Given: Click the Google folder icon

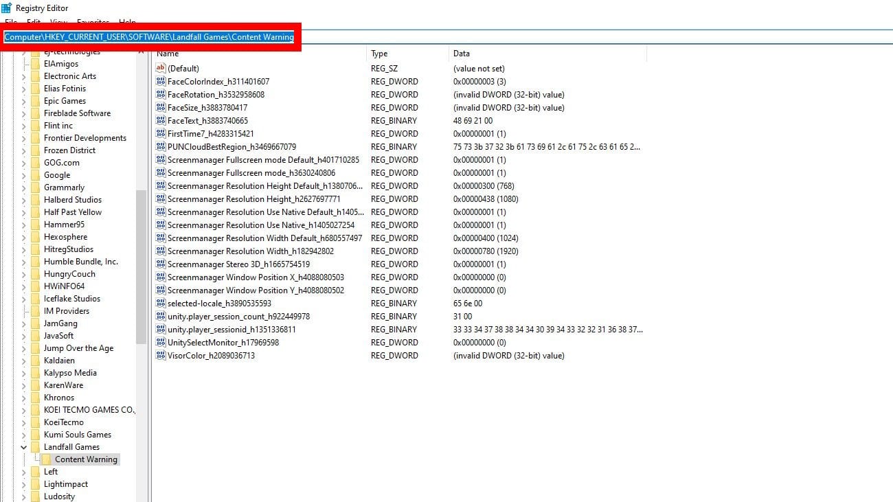Looking at the screenshot, I should tap(35, 175).
